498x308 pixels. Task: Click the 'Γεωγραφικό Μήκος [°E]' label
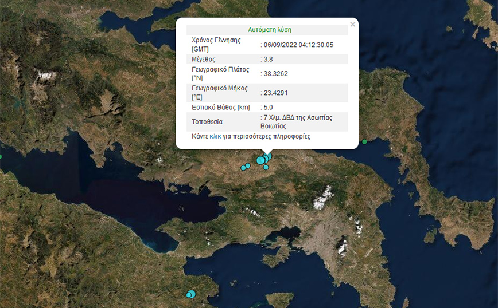point(220,93)
